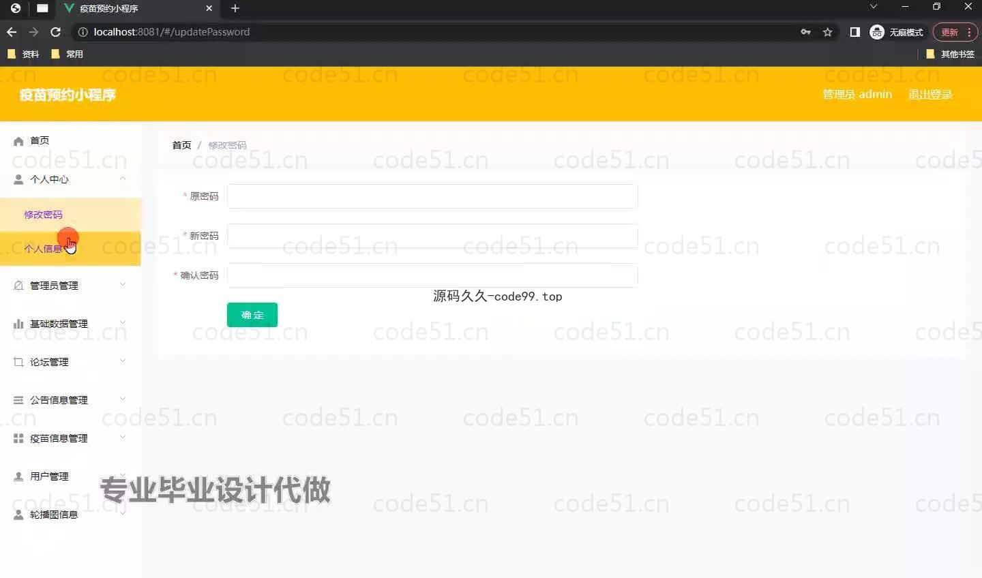Click the bar chart icon beside 基础数据管理
The width and height of the screenshot is (982, 578).
tap(18, 324)
